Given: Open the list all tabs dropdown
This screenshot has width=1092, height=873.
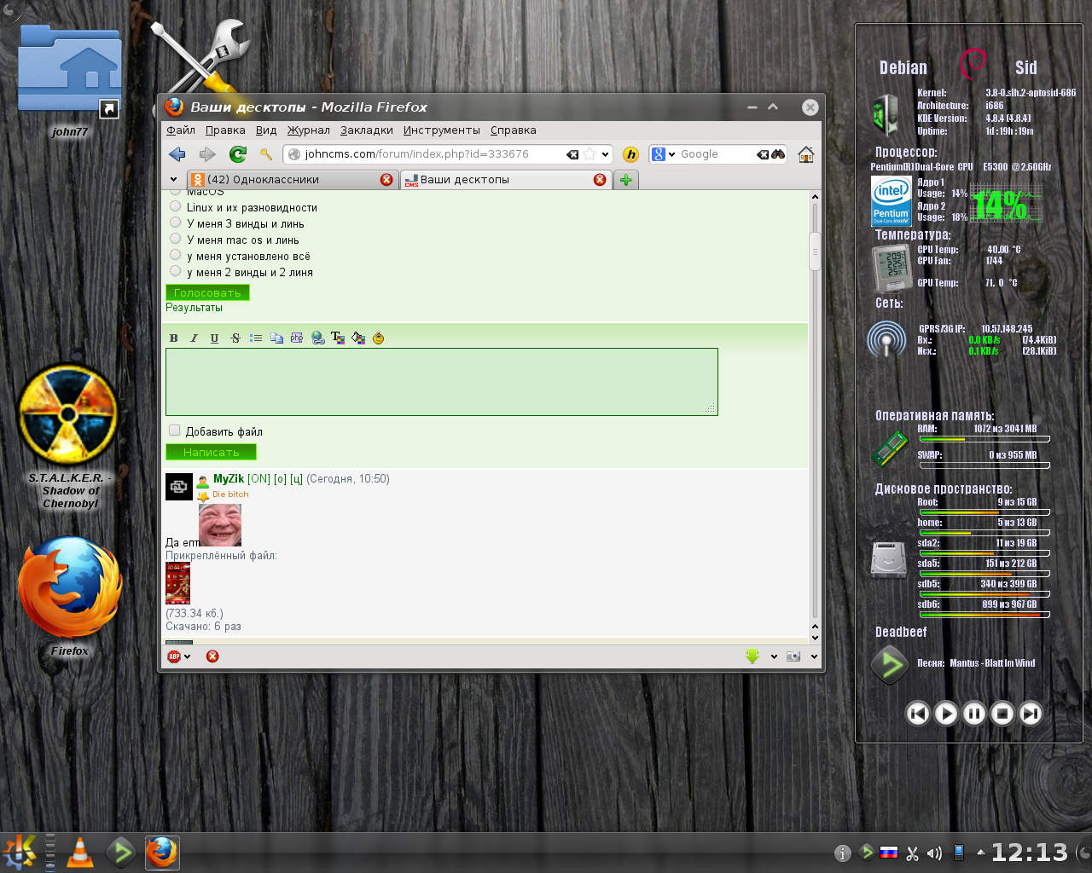Looking at the screenshot, I should coord(173,180).
